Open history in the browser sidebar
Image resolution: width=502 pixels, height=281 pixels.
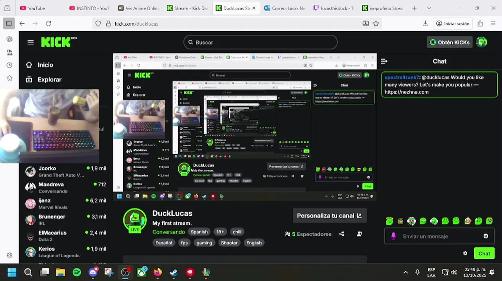click(9, 65)
